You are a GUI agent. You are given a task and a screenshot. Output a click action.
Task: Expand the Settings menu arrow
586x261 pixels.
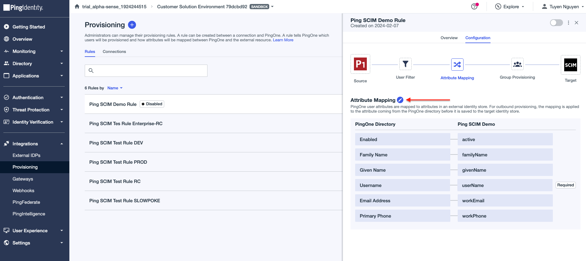(x=62, y=243)
